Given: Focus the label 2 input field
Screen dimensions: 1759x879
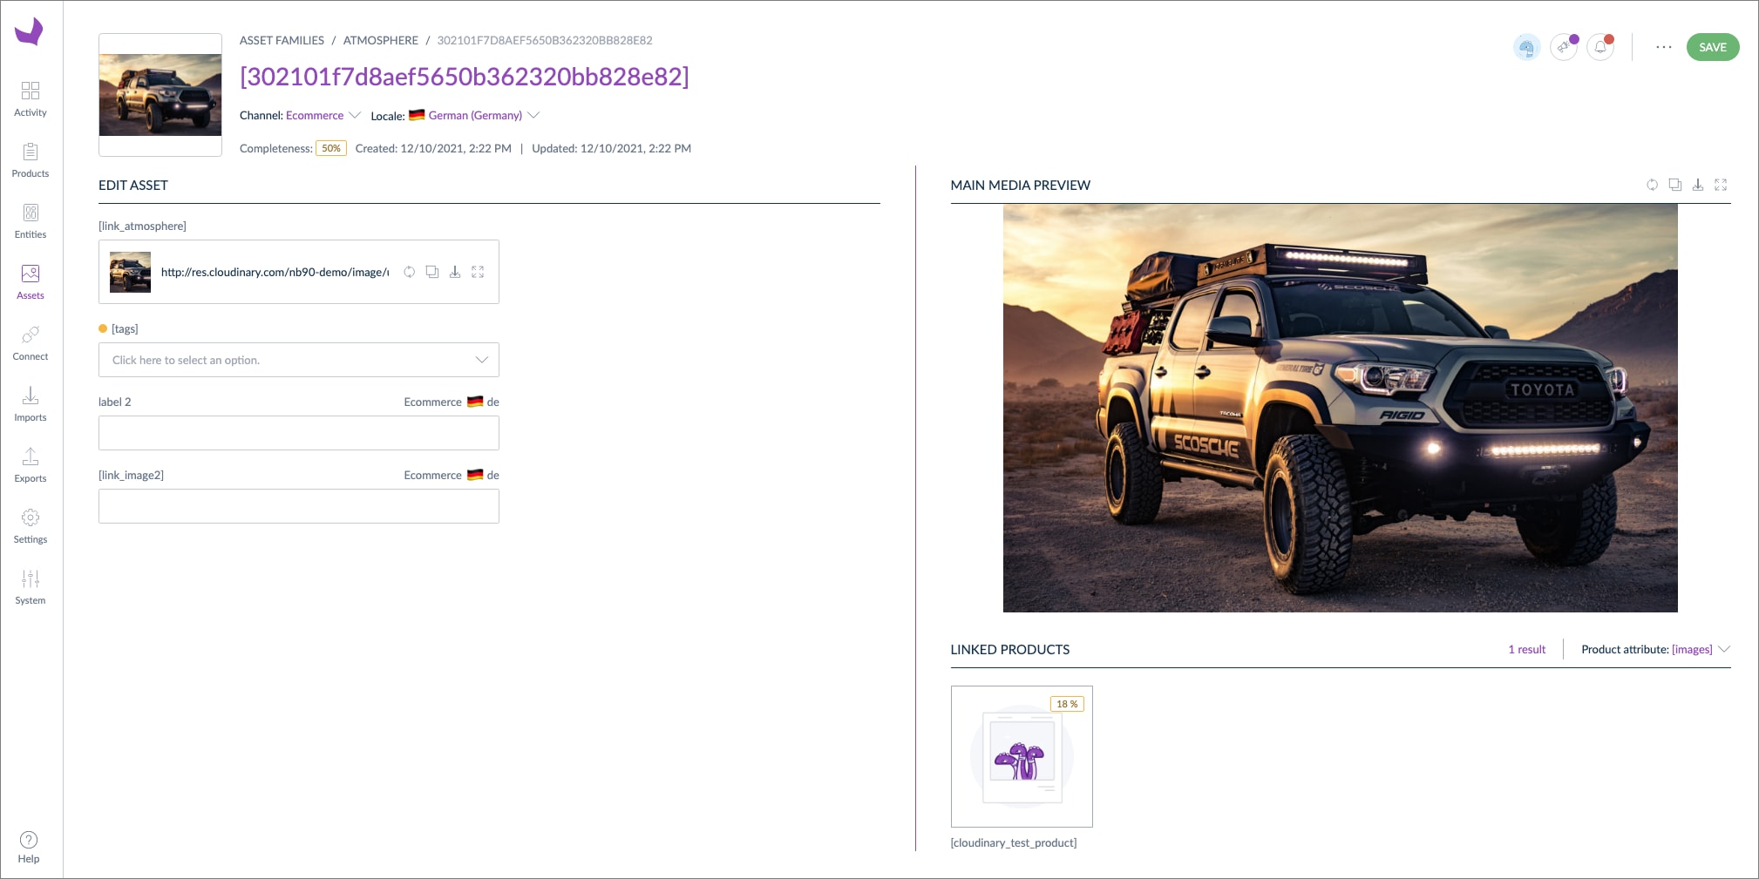Looking at the screenshot, I should (x=299, y=433).
